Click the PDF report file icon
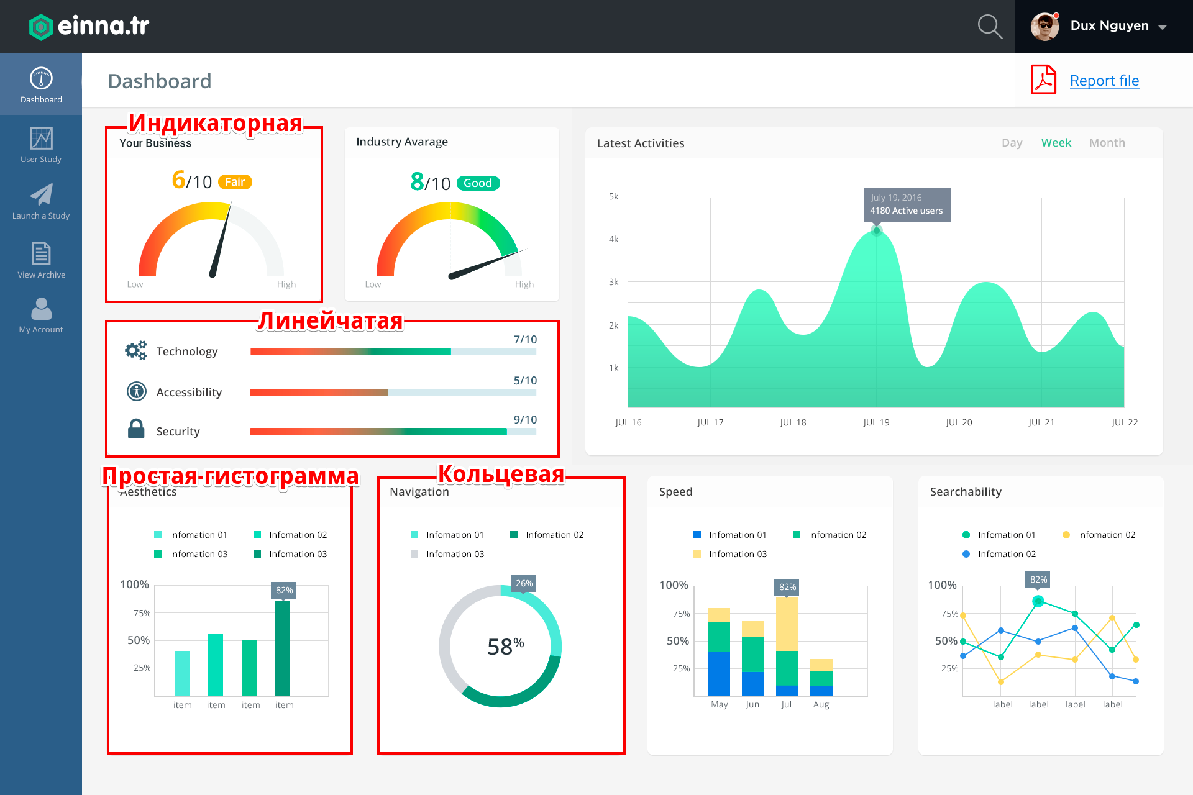 (x=1043, y=80)
